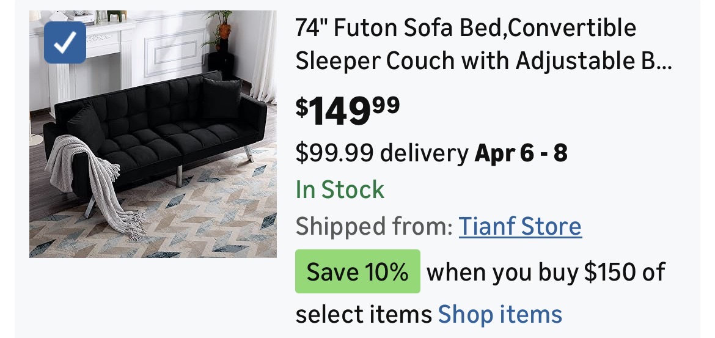
Task: Click the Apr 6 - 8 delivery date
Action: pyautogui.click(x=521, y=153)
